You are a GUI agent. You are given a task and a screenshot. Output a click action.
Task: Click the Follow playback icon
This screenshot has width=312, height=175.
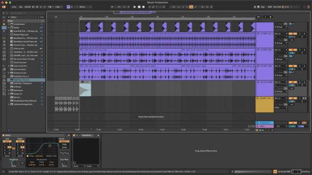pyautogui.click(x=113, y=7)
